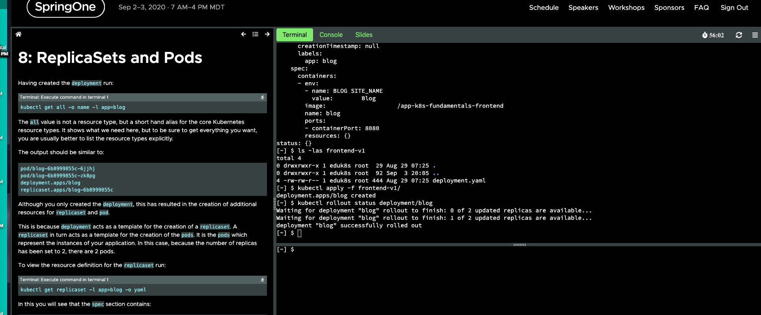The image size is (761, 315).
Task: Click the horizontal terminal split divider handle
Action: point(519,245)
